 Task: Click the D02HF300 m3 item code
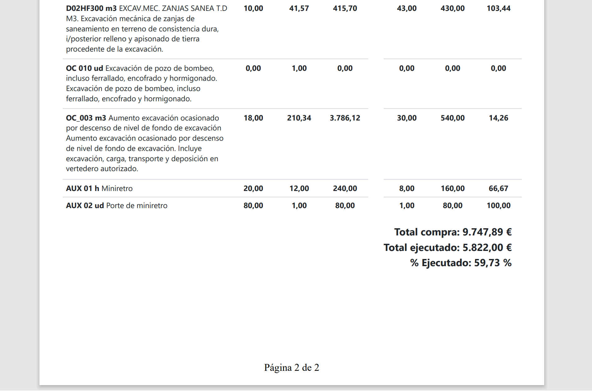(x=91, y=8)
